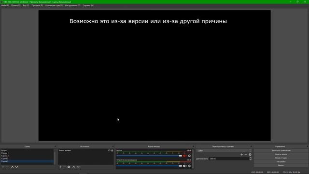Increase transition duration with up arrow
Image resolution: width=309 pixels, height=174 pixels.
pyautogui.click(x=251, y=158)
